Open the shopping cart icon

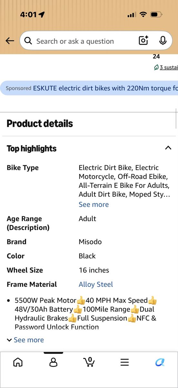point(89,362)
